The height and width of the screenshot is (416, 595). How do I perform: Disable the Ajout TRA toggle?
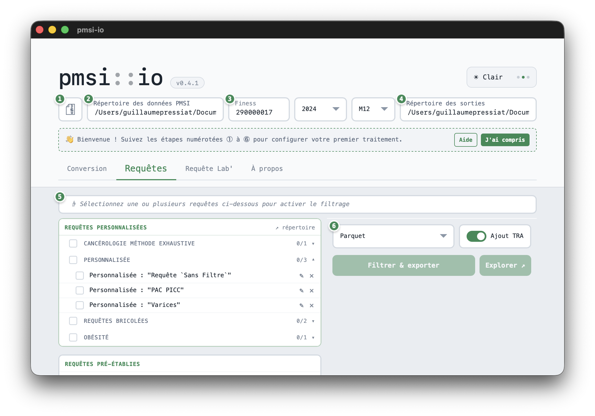(x=476, y=236)
